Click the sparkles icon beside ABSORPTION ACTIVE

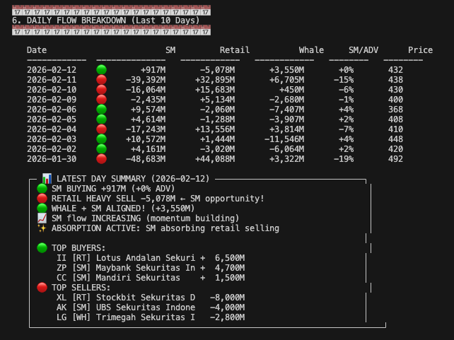coord(42,228)
